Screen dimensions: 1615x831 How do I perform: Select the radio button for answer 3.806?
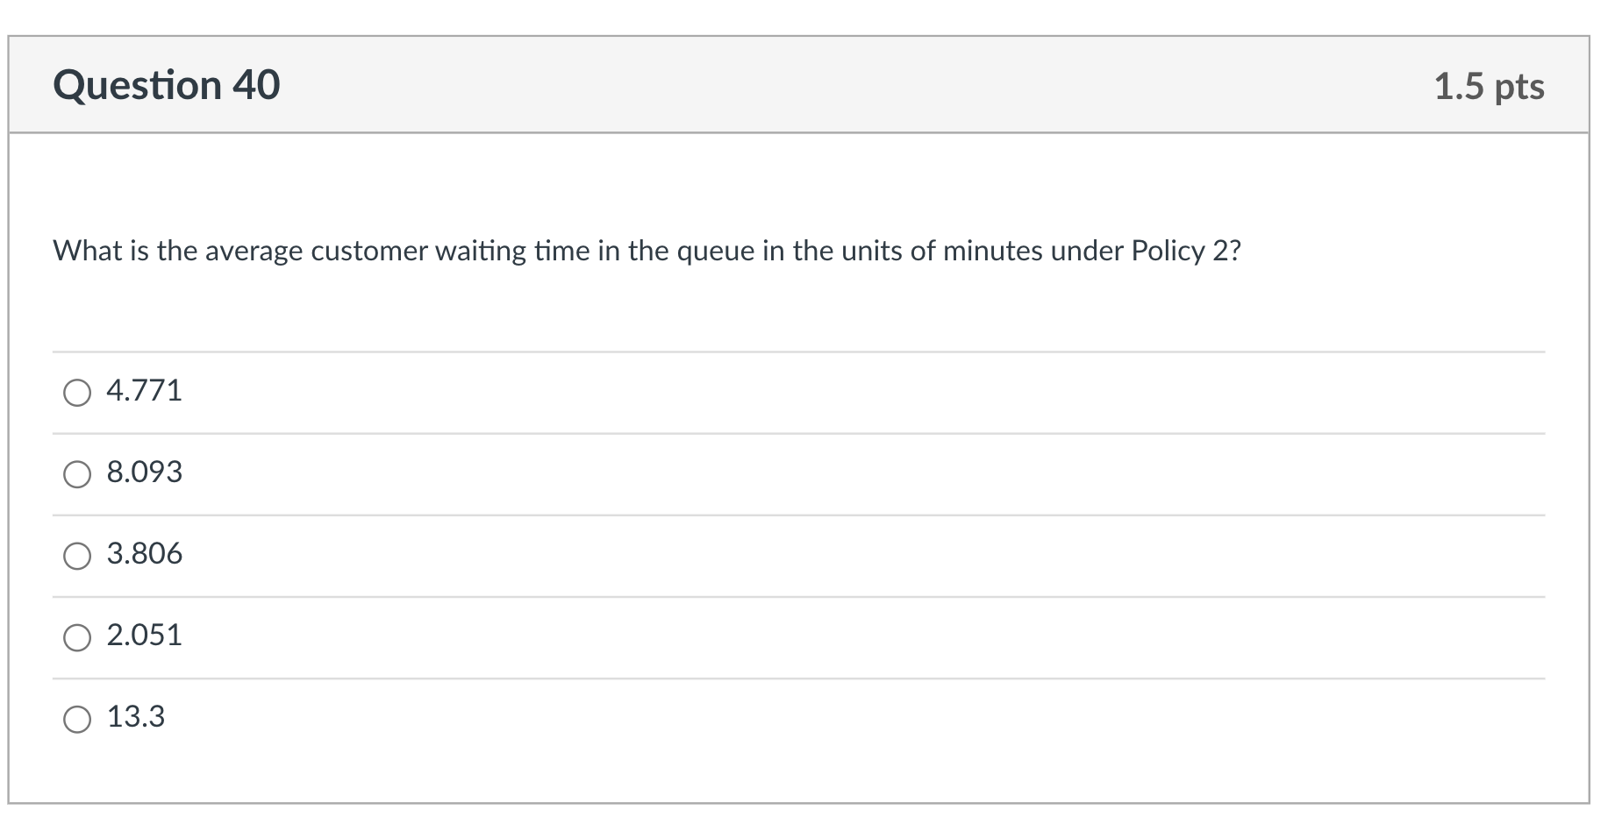78,557
